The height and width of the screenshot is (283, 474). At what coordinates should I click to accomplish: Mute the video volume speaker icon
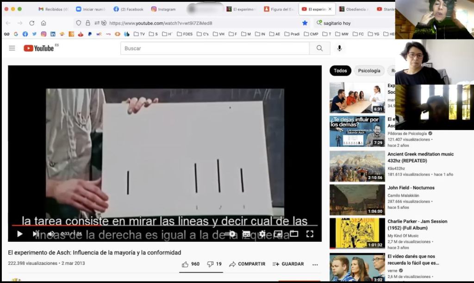click(x=51, y=234)
